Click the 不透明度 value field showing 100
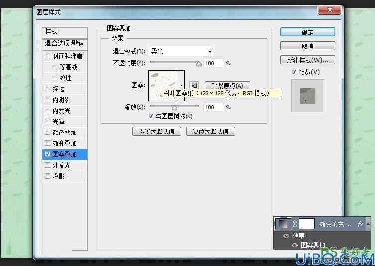The width and height of the screenshot is (375, 266). click(213, 63)
